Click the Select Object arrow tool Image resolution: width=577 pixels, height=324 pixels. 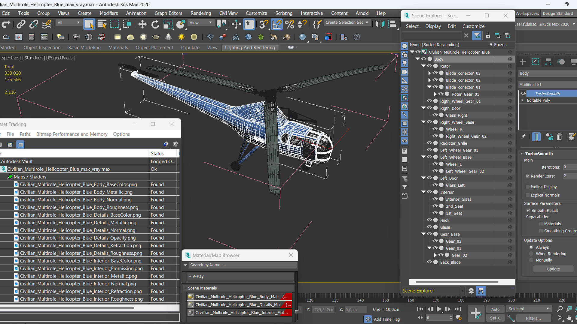pos(89,24)
